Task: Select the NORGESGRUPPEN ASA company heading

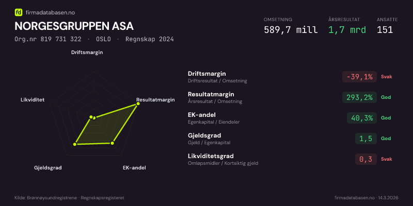Action: 74,26
